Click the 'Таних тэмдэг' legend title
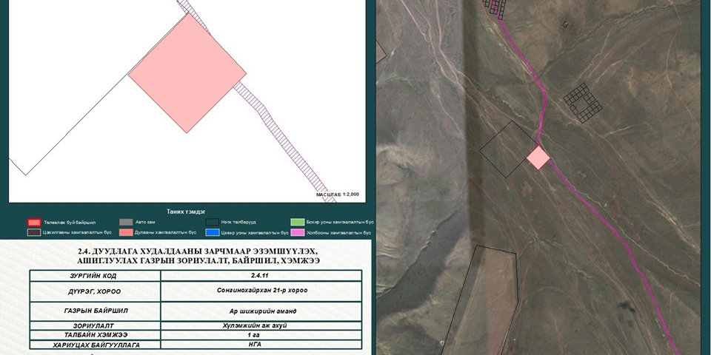711x355 pixels. [x=187, y=211]
